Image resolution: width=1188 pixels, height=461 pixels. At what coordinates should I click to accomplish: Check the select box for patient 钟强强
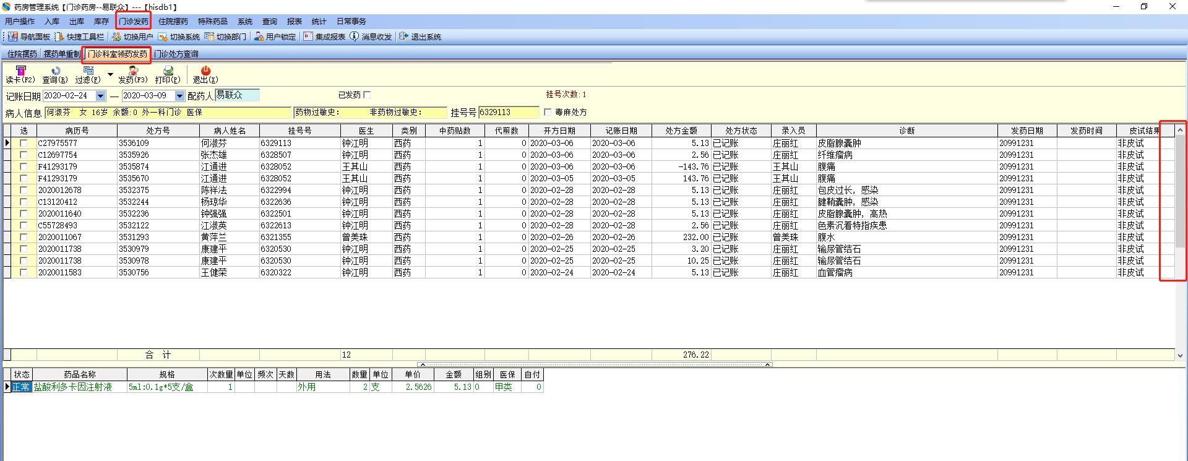coord(24,213)
